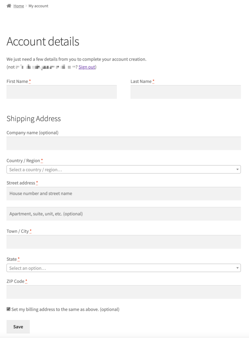
Task: Click the Save button
Action: point(18,327)
